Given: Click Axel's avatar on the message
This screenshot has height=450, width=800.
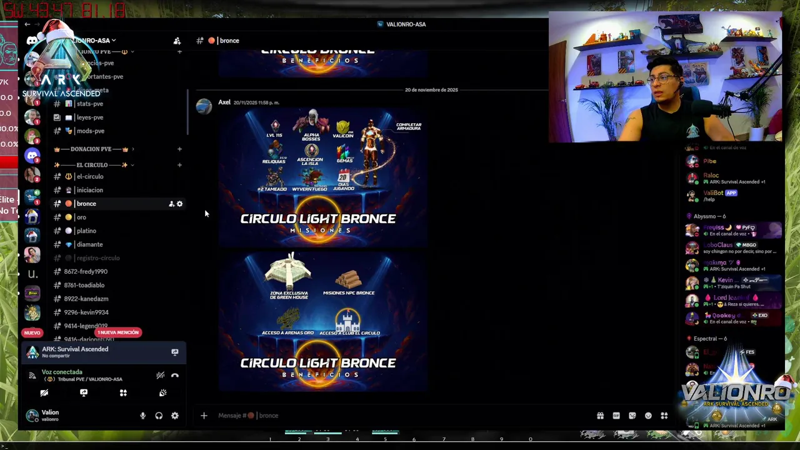Looking at the screenshot, I should pos(204,107).
